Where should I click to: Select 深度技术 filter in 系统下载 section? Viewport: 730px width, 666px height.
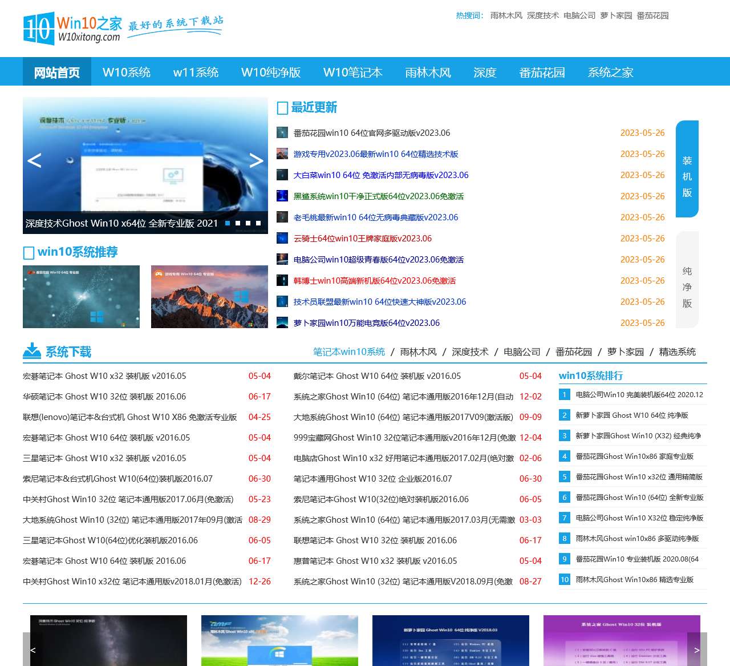469,352
